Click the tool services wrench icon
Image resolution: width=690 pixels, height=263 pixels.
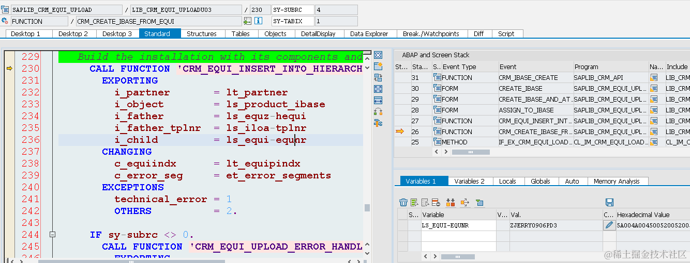pyautogui.click(x=378, y=123)
